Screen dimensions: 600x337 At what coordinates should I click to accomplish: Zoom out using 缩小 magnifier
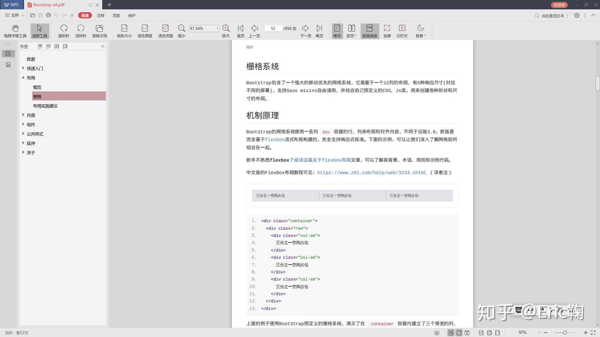pos(182,31)
